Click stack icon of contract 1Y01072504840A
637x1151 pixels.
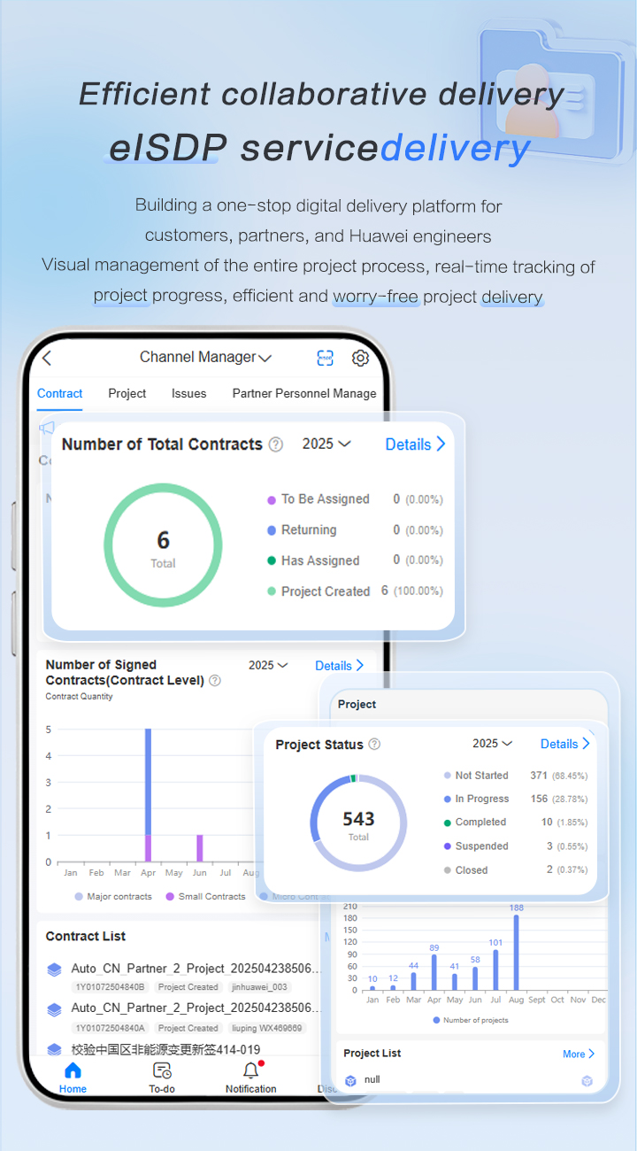tap(55, 1009)
